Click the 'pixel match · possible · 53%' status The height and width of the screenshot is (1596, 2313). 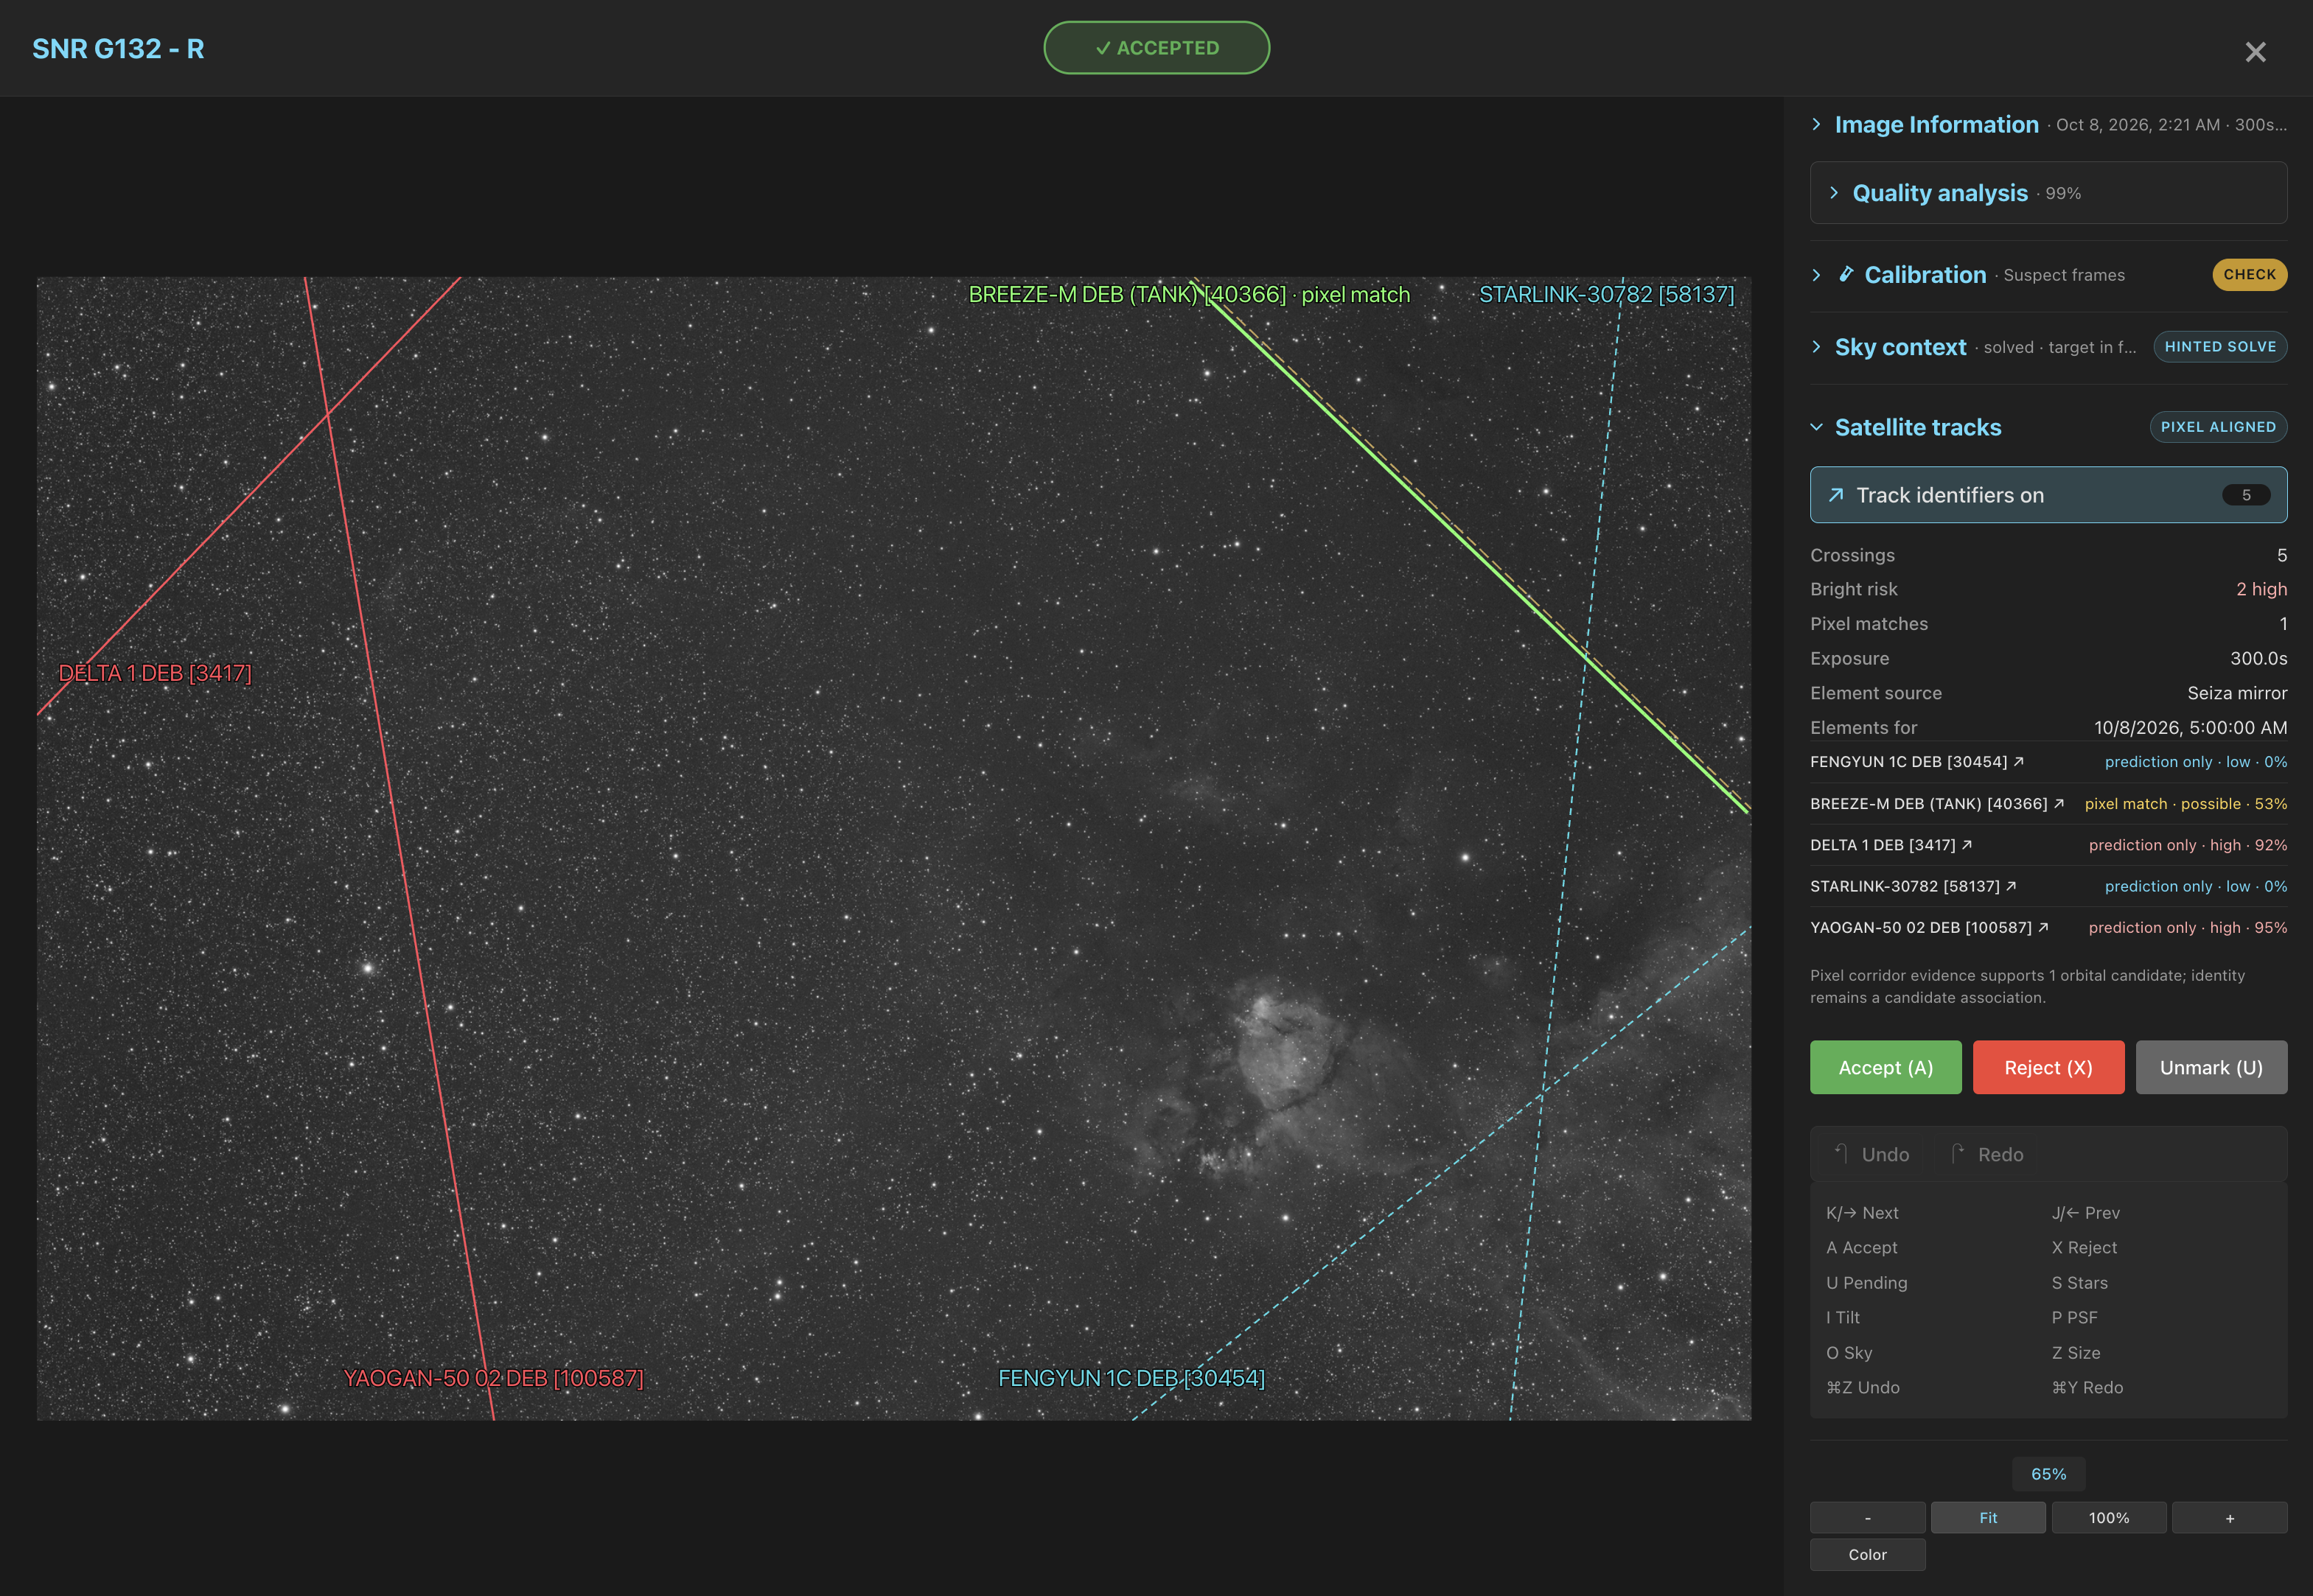(2185, 804)
